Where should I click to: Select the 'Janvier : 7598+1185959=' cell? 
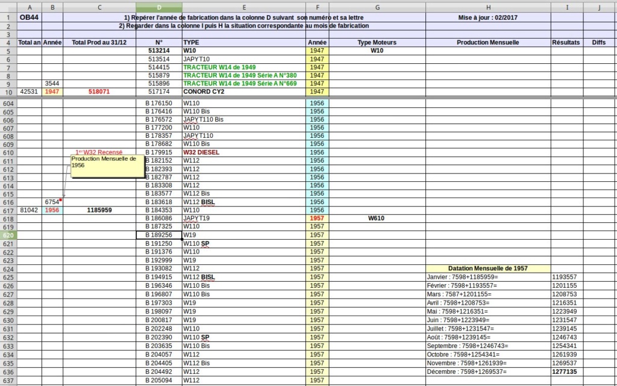(488, 277)
